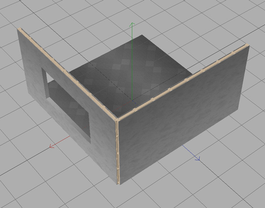Viewport: 265px width, 208px height.
Task: Click the blue Z-axis arrowhead
Action: coord(197,159)
